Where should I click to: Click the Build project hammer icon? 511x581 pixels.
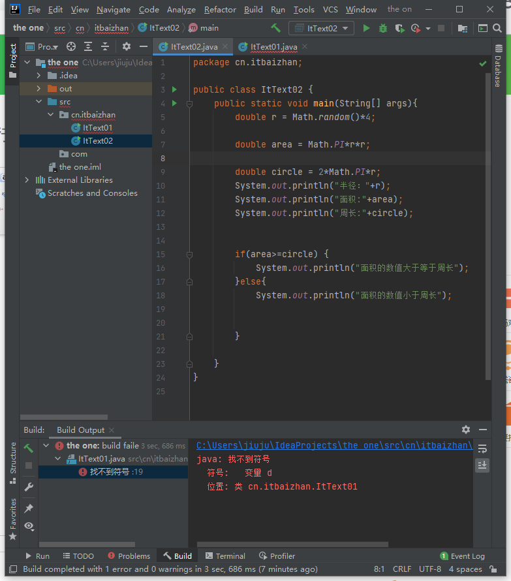[x=275, y=28]
